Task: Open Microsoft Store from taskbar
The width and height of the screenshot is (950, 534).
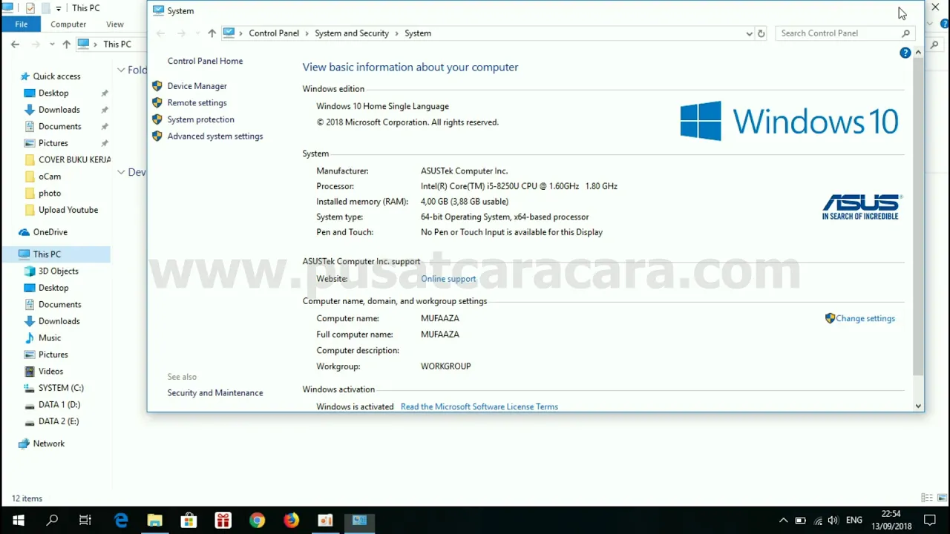Action: point(189,521)
